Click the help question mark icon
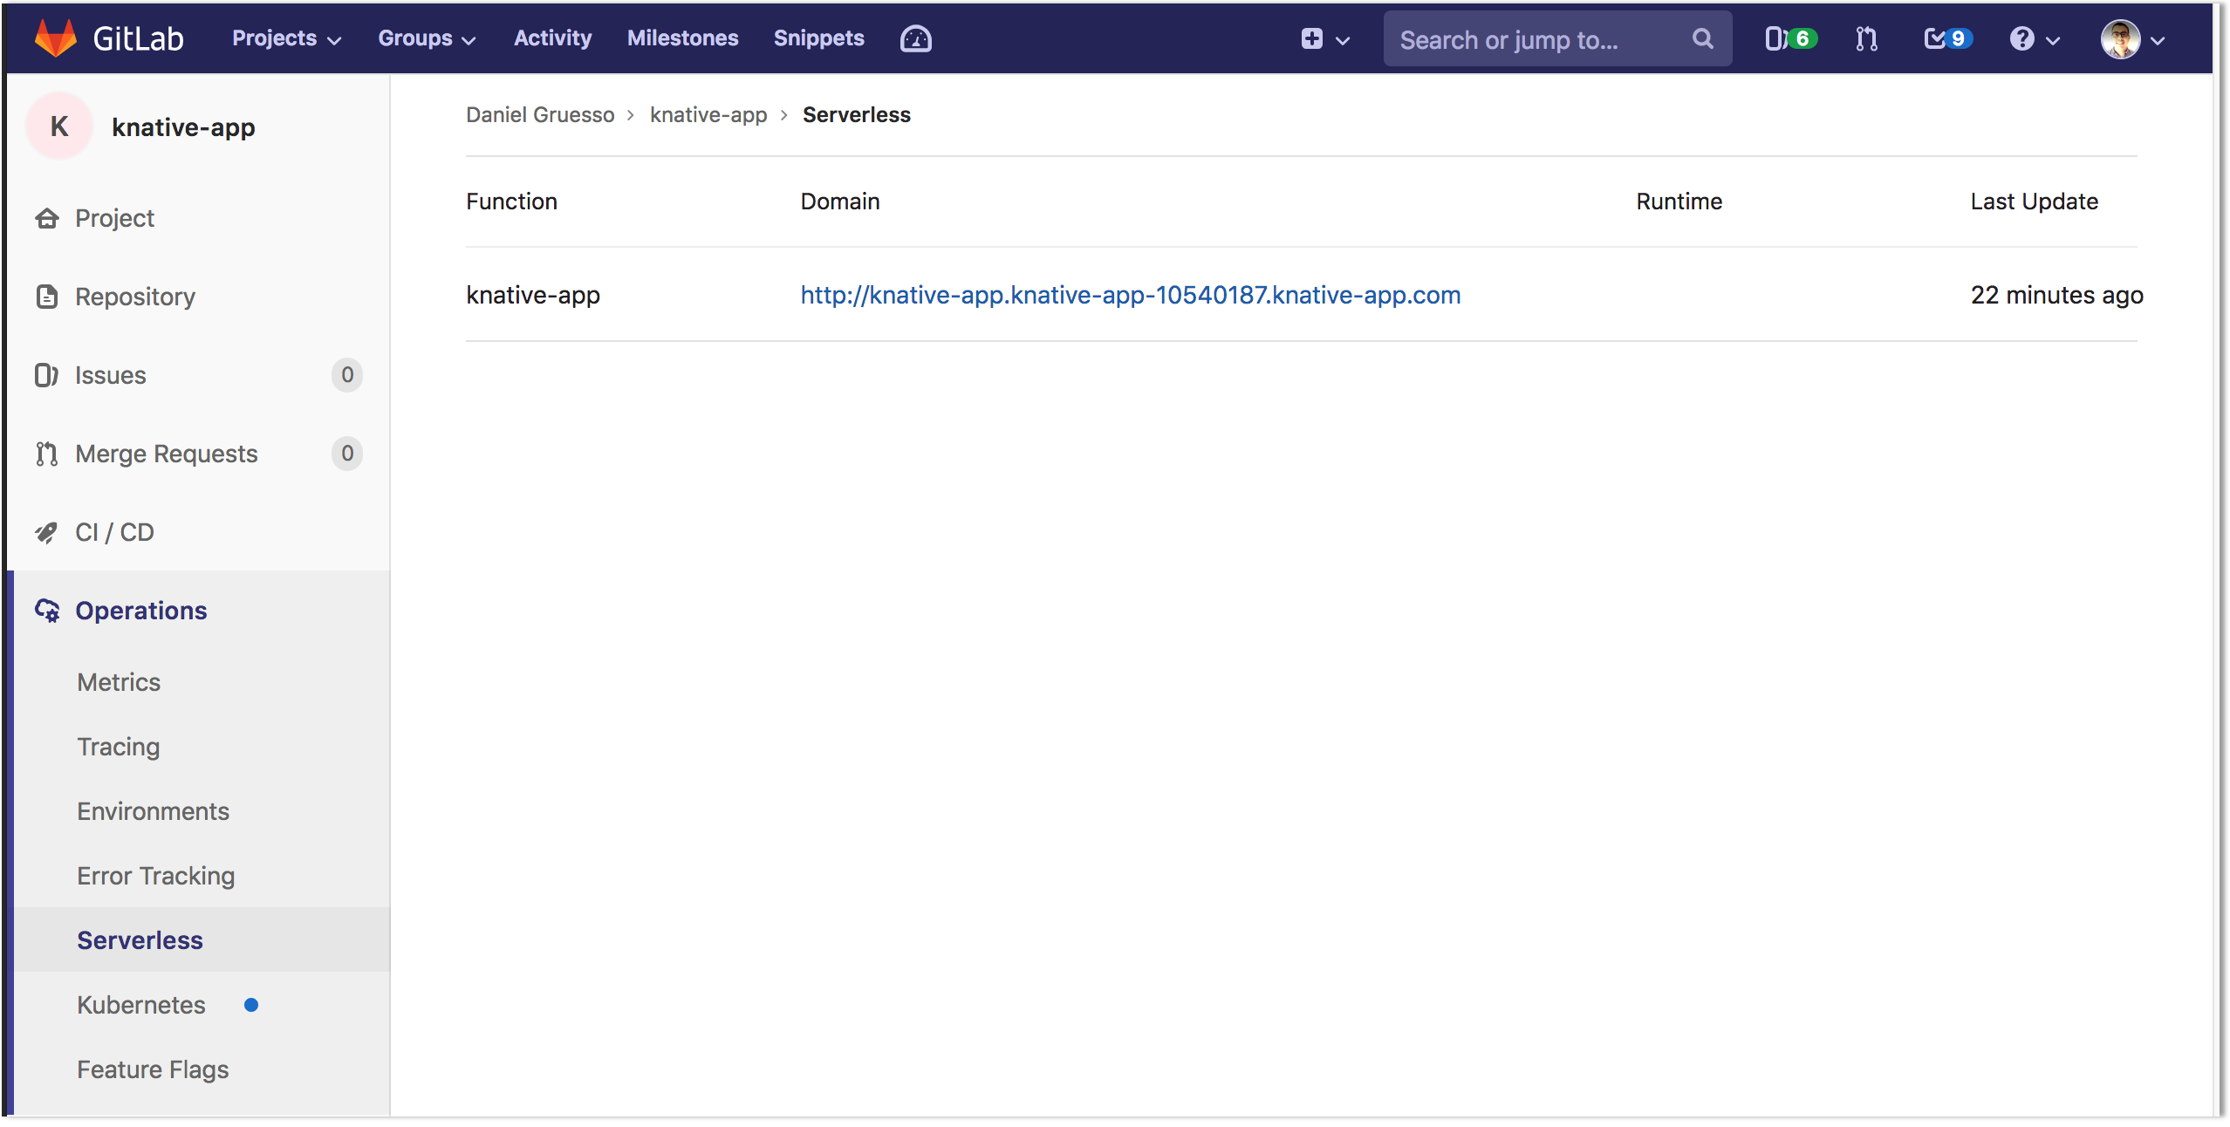2230x1127 pixels. (x=2021, y=38)
